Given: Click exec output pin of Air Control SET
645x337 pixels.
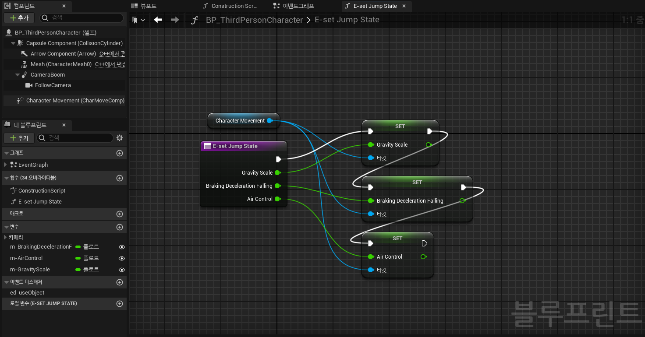Looking at the screenshot, I should click(424, 243).
